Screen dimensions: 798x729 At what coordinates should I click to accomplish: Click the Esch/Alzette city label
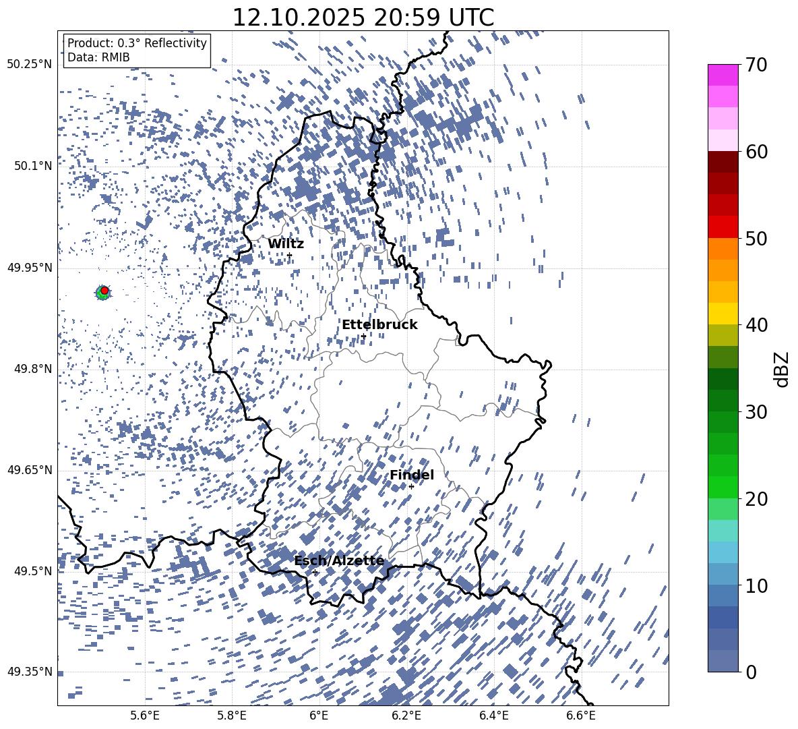point(339,560)
